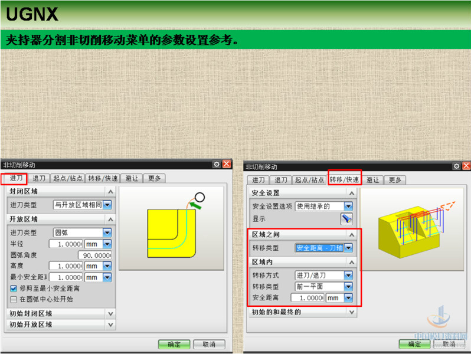
Task: Collapse the 开放区域 section
Action: (110, 219)
